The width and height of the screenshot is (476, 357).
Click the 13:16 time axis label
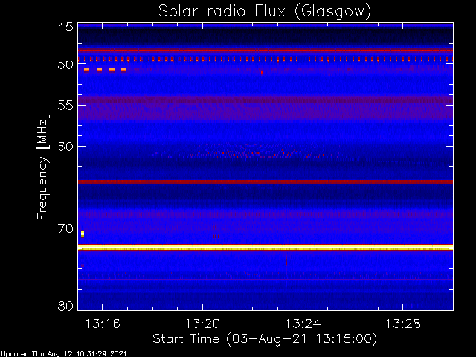(103, 324)
